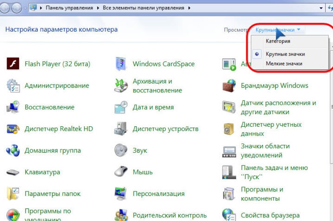This screenshot has height=221, width=333.
Task: Click Все элементы панели управления breadcrumb
Action: [x=144, y=8]
